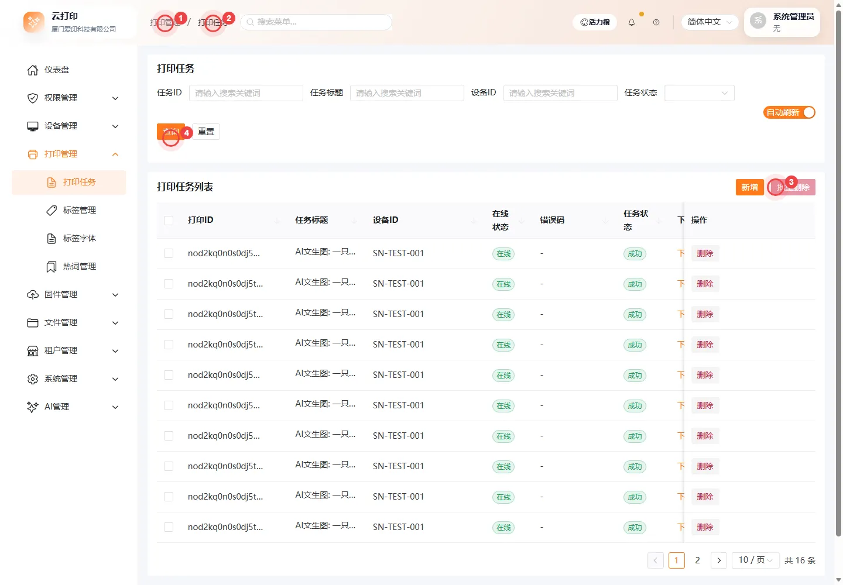Click the system administrator avatar icon
This screenshot has height=585, width=843.
758,20
